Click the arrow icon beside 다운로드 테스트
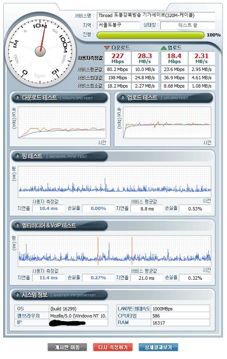The image size is (227, 359). (x=17, y=98)
